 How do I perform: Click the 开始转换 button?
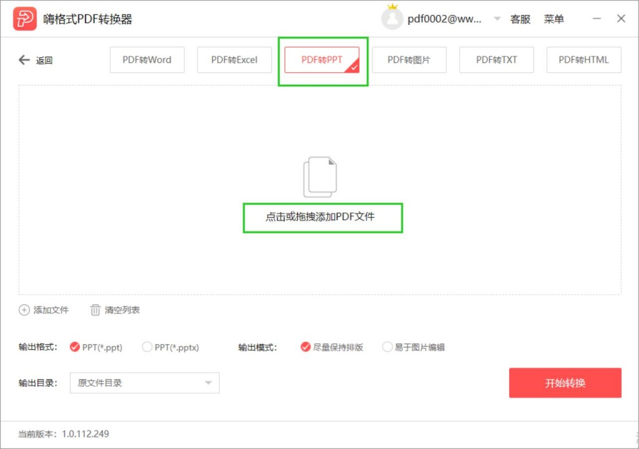pos(565,383)
